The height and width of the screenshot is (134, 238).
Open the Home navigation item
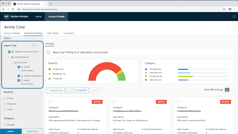pos(38,16)
